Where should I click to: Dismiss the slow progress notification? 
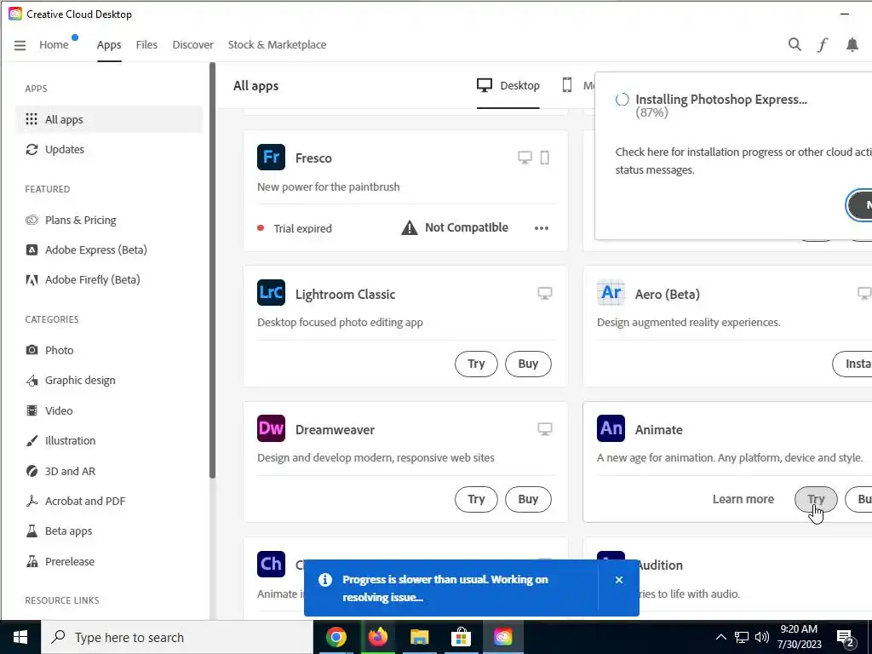tap(618, 580)
